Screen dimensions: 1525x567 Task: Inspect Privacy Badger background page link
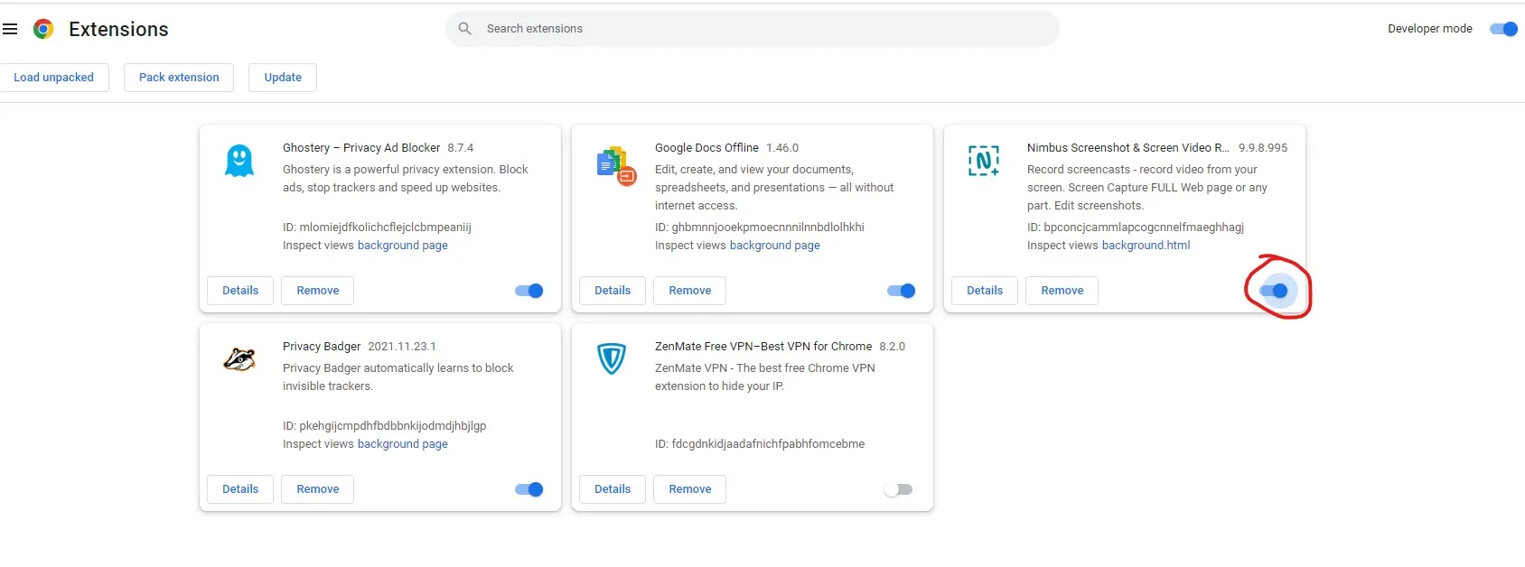403,444
